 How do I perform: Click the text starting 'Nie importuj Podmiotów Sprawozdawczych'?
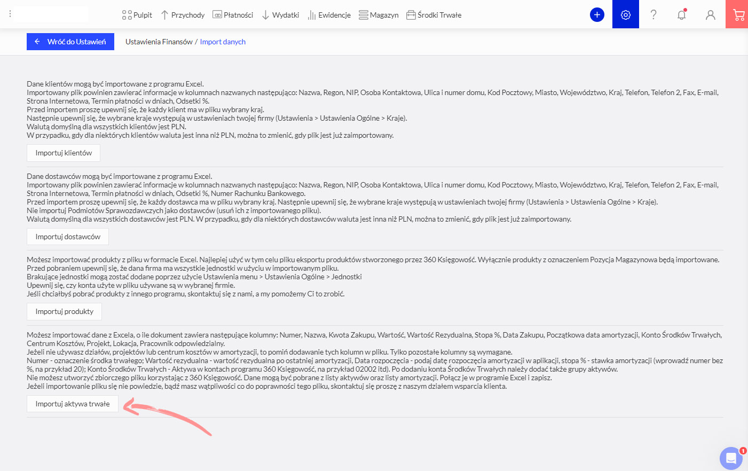(174, 210)
